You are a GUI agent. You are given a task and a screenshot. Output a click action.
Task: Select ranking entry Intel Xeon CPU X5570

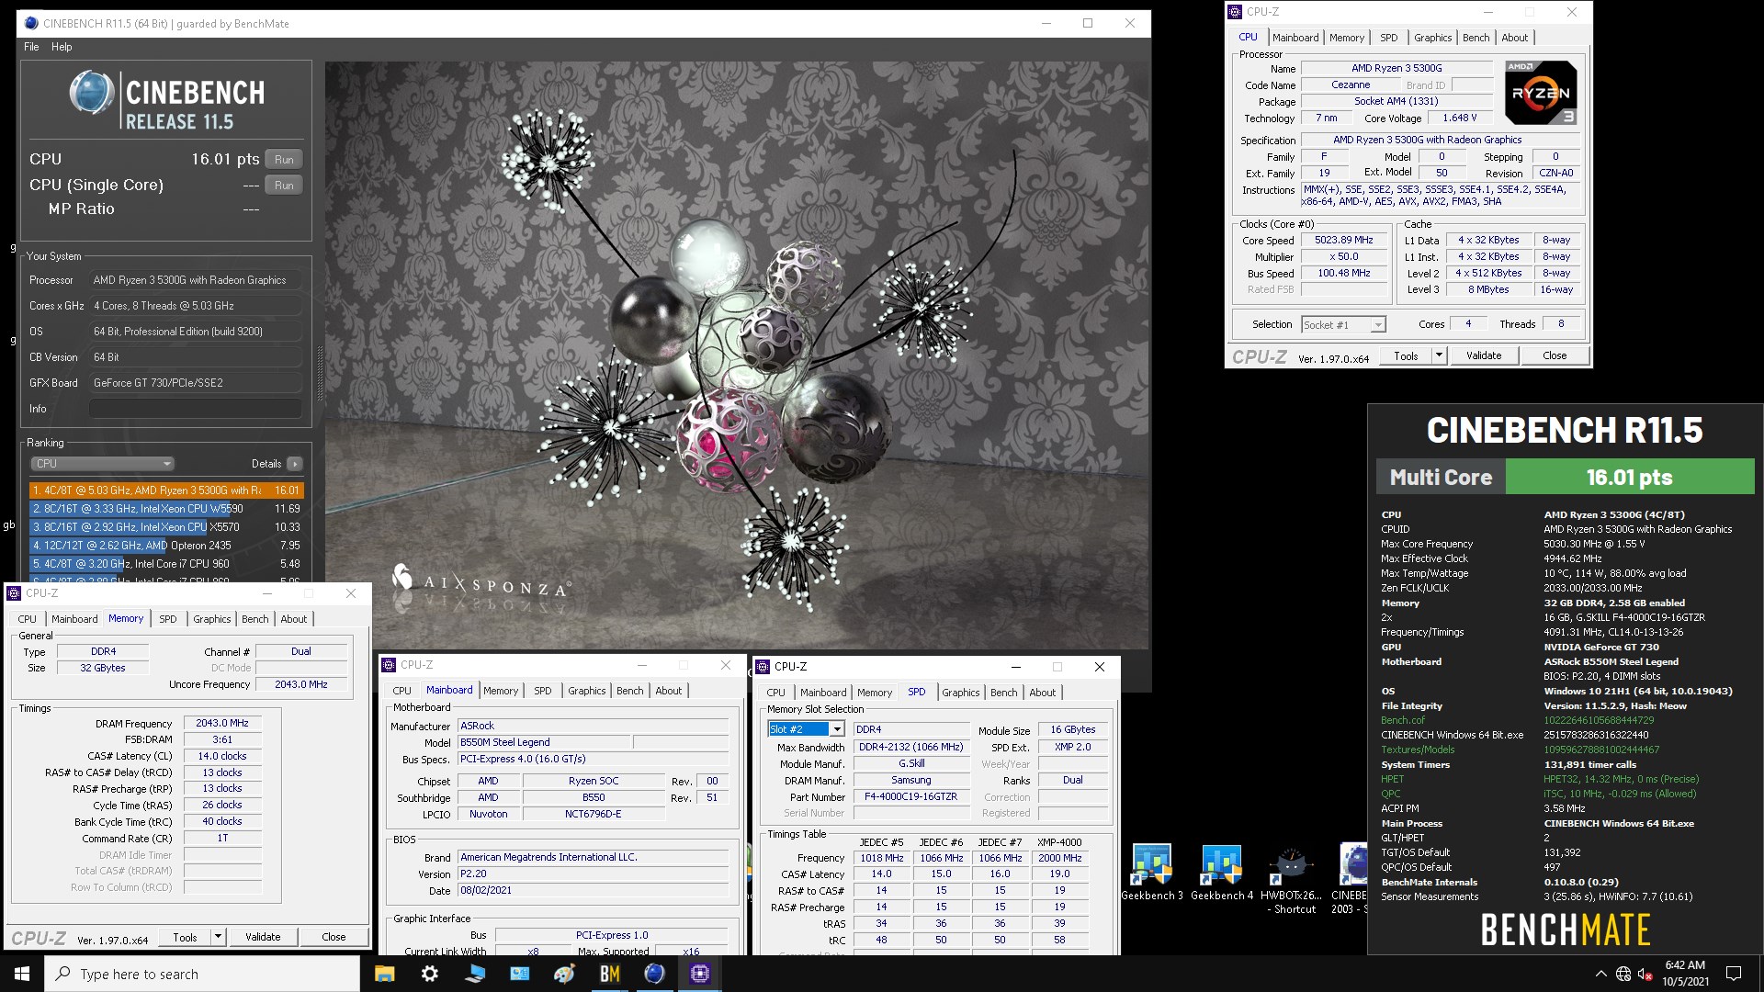[x=166, y=527]
